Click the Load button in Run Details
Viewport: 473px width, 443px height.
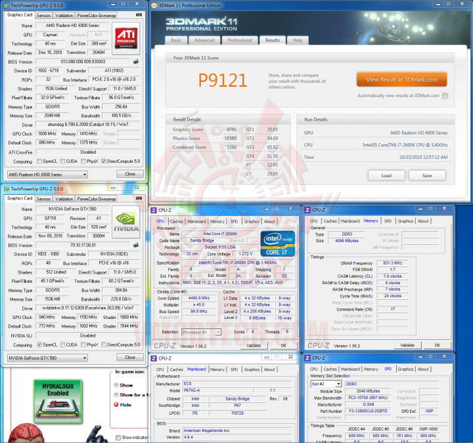pyautogui.click(x=386, y=175)
